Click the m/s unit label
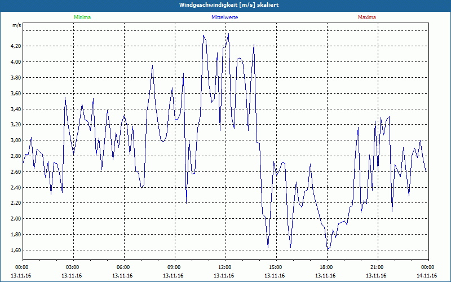The height and width of the screenshot is (282, 451). click(17, 25)
